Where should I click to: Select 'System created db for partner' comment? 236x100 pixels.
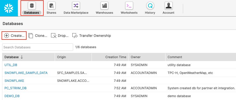[x=201, y=88]
